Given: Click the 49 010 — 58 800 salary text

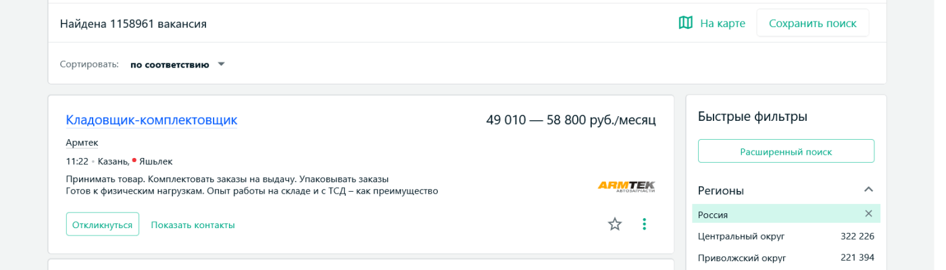Looking at the screenshot, I should 571,120.
